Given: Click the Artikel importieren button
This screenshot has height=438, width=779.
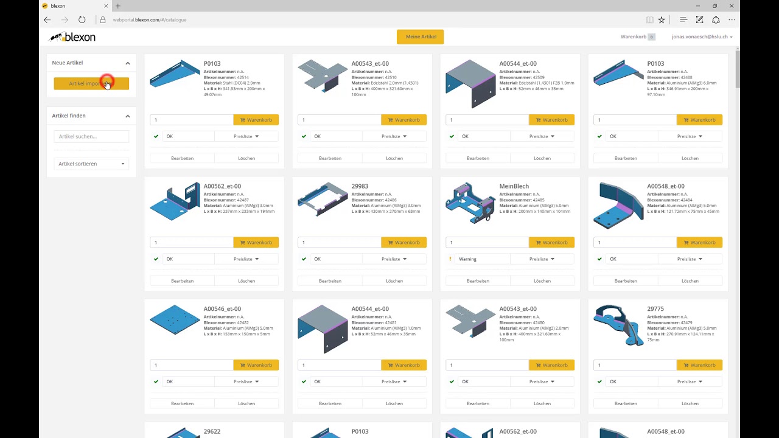Looking at the screenshot, I should point(91,83).
